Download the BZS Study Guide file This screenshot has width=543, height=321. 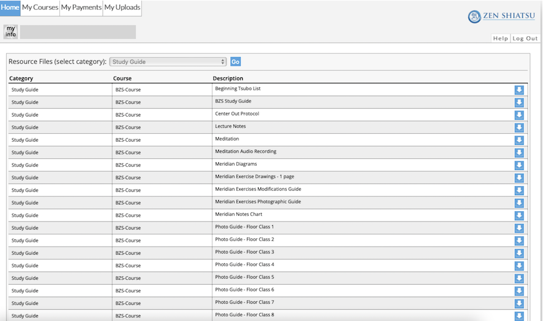pos(518,102)
